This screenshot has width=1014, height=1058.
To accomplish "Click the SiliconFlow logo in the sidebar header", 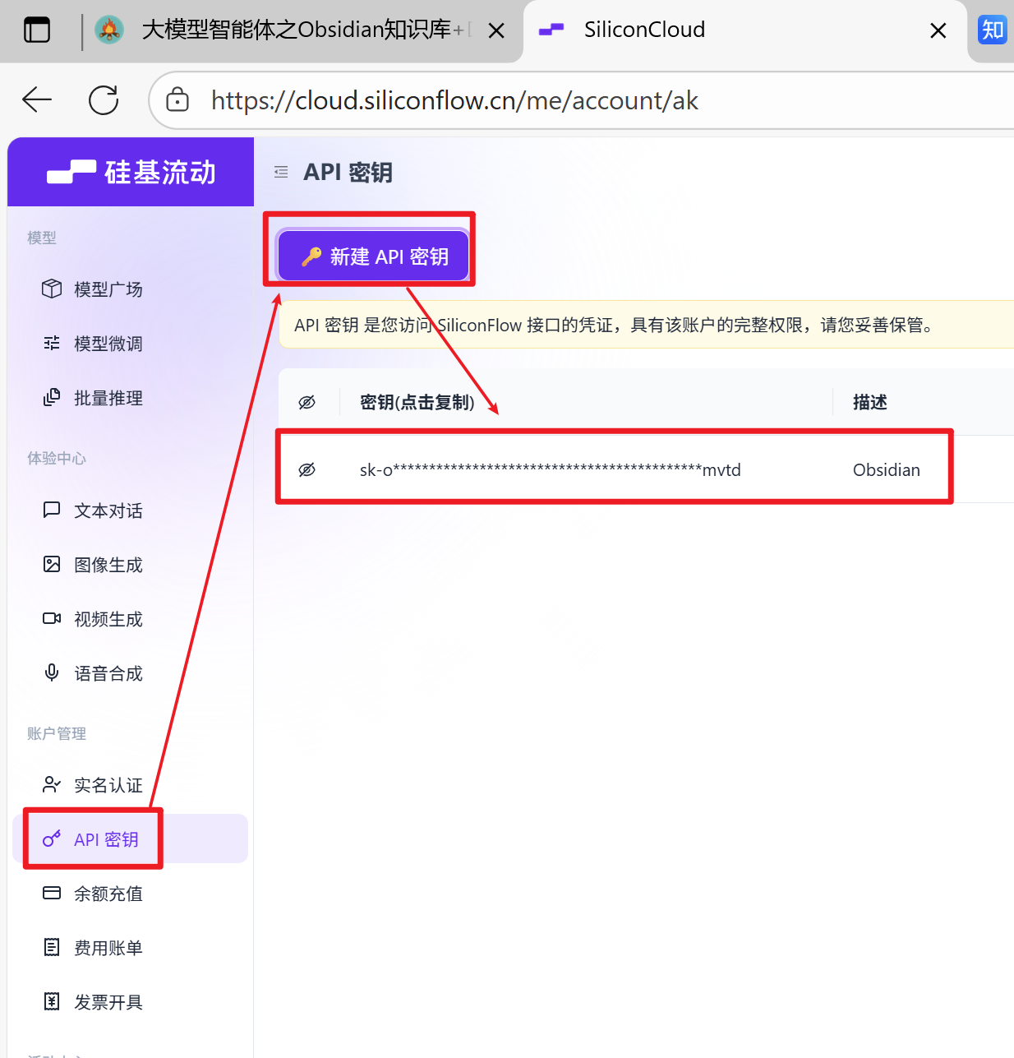I will pos(131,173).
